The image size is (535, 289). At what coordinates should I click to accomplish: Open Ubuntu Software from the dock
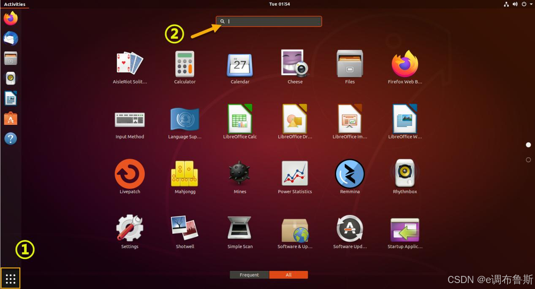[x=11, y=119]
